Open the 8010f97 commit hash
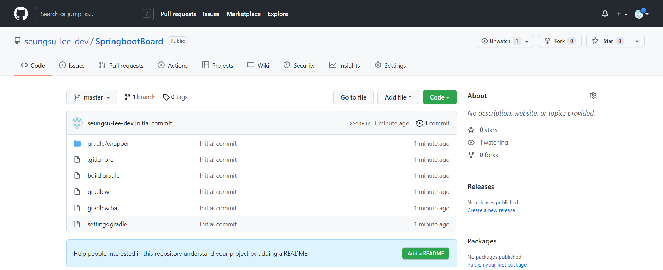The width and height of the screenshot is (663, 270). click(360, 124)
